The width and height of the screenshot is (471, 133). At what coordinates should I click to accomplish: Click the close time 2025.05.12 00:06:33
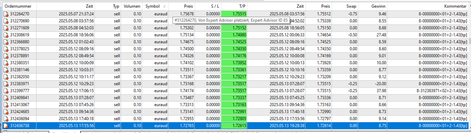pyautogui.click(x=287, y=35)
